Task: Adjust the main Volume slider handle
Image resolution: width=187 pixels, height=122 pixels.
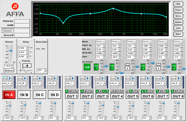Action: (11, 51)
